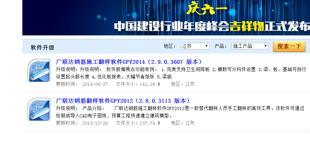The height and width of the screenshot is (141, 310).
Task: Click the 产品: label beside the 施工产品 dropdown
Action: [x=221, y=46]
